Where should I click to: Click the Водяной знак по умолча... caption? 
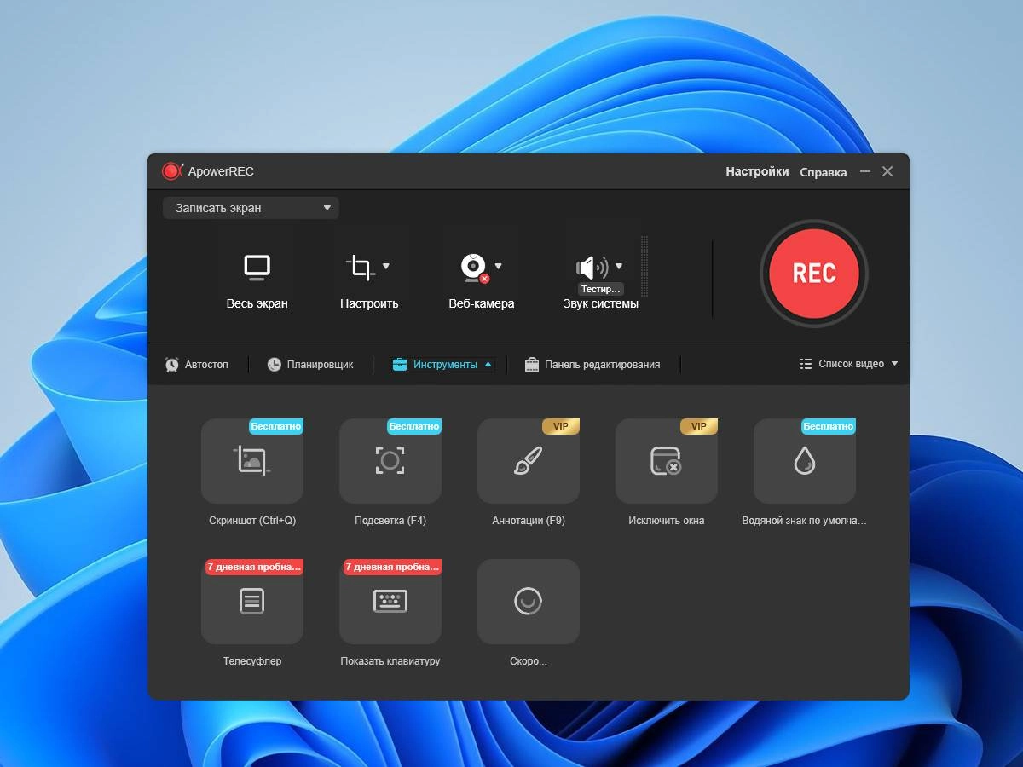(x=804, y=520)
